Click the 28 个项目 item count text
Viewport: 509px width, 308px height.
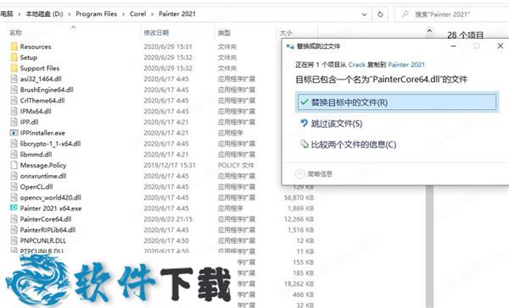pyautogui.click(x=465, y=35)
